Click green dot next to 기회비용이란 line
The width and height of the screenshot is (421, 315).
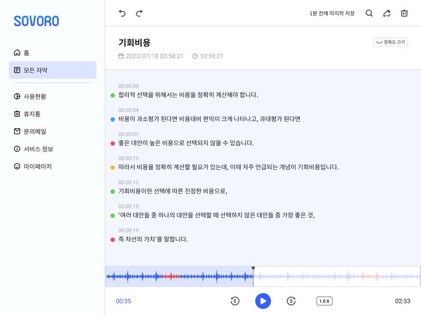113,192
